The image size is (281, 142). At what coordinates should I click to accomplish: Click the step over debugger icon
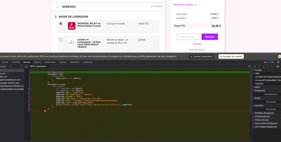pyautogui.click(x=259, y=66)
